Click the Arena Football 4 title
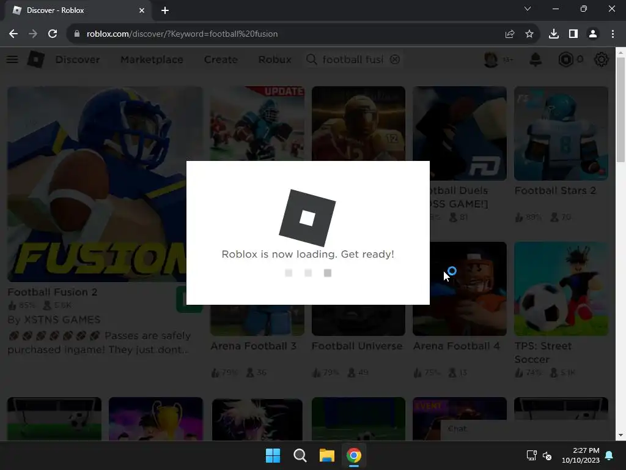Viewport: 626px width, 470px height. (456, 346)
